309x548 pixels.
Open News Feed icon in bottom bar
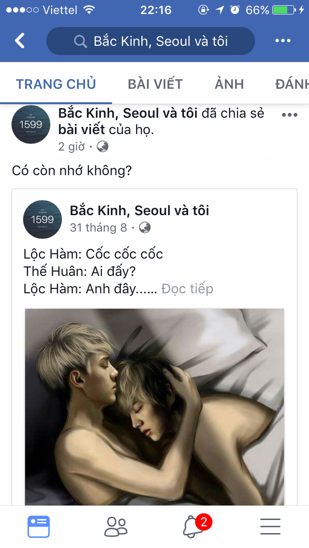pyautogui.click(x=39, y=526)
